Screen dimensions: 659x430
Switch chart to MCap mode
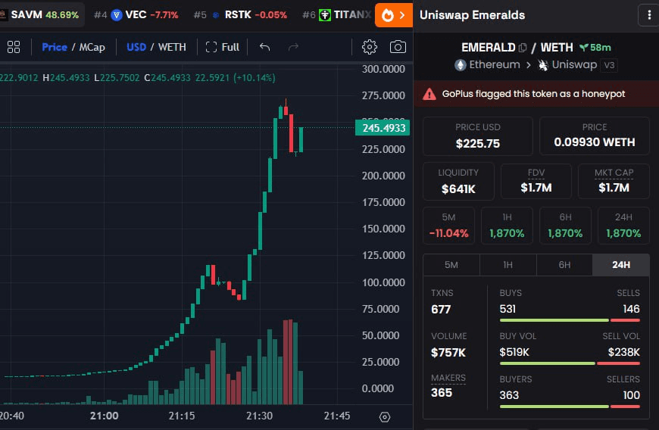coord(92,47)
